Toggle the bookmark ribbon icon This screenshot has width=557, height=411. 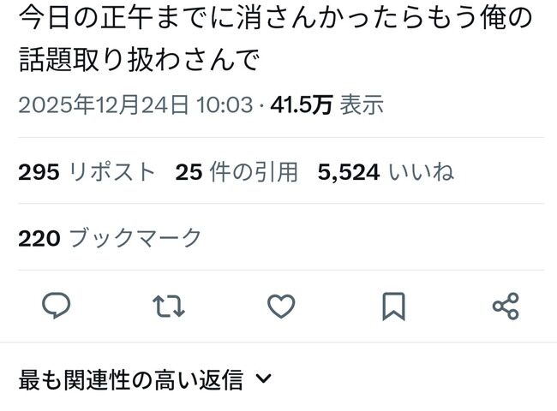[x=393, y=307]
